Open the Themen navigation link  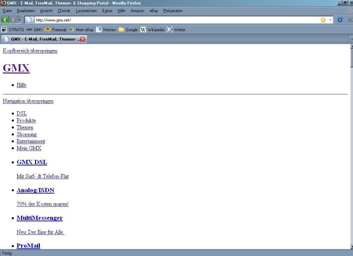[x=25, y=127]
